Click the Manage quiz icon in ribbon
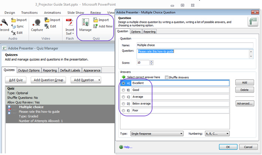This screenshot has width=262, height=155. (x=85, y=23)
